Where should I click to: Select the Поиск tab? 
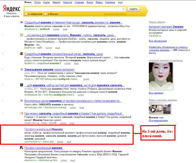click(x=28, y=2)
